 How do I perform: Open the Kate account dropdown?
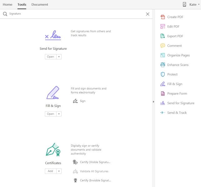tap(194, 4)
